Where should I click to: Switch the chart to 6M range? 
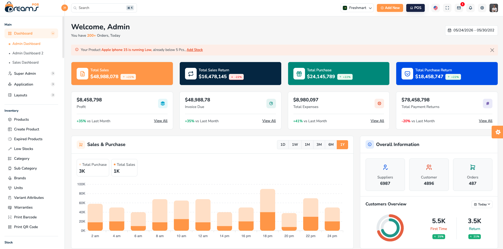(x=331, y=144)
